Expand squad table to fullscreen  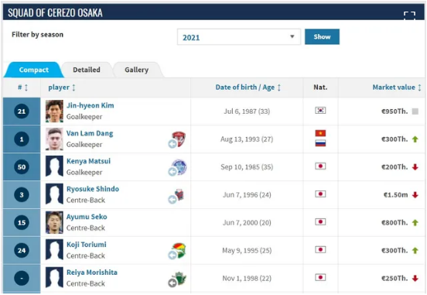409,15
